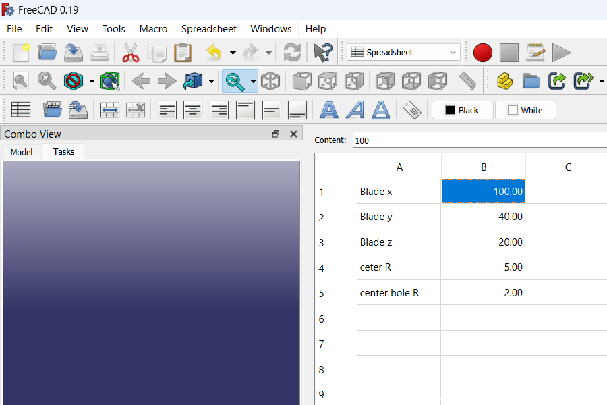
Task: Create a new spreadsheet
Action: click(21, 109)
